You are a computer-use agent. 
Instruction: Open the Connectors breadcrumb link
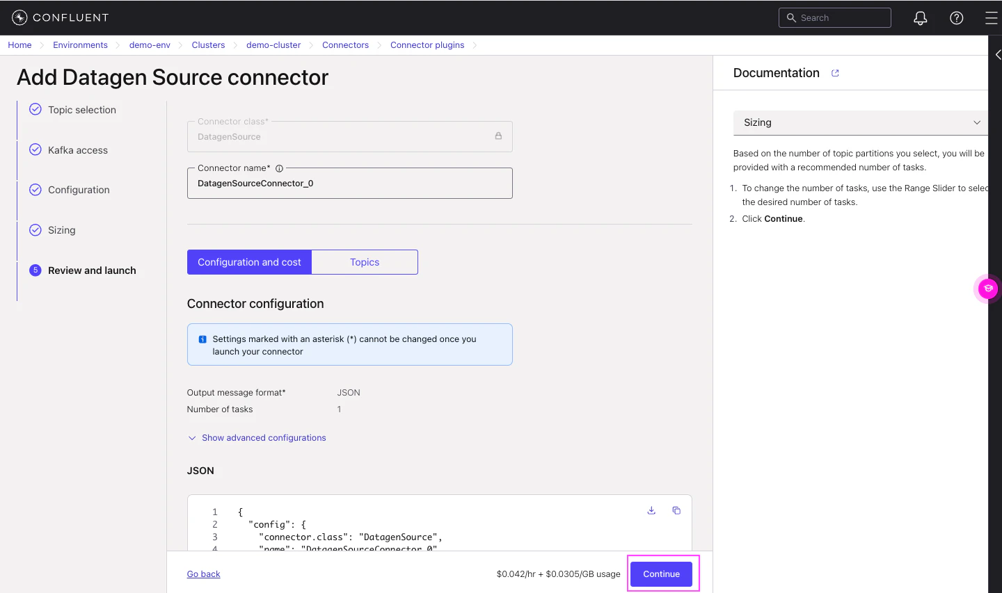tap(345, 45)
